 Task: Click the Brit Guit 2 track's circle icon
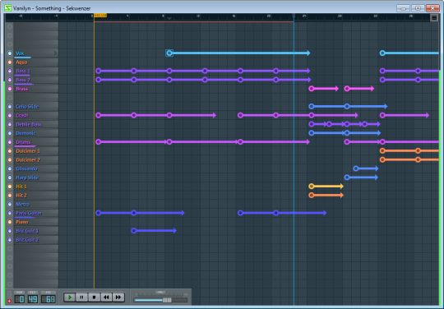pyautogui.click(x=10, y=240)
